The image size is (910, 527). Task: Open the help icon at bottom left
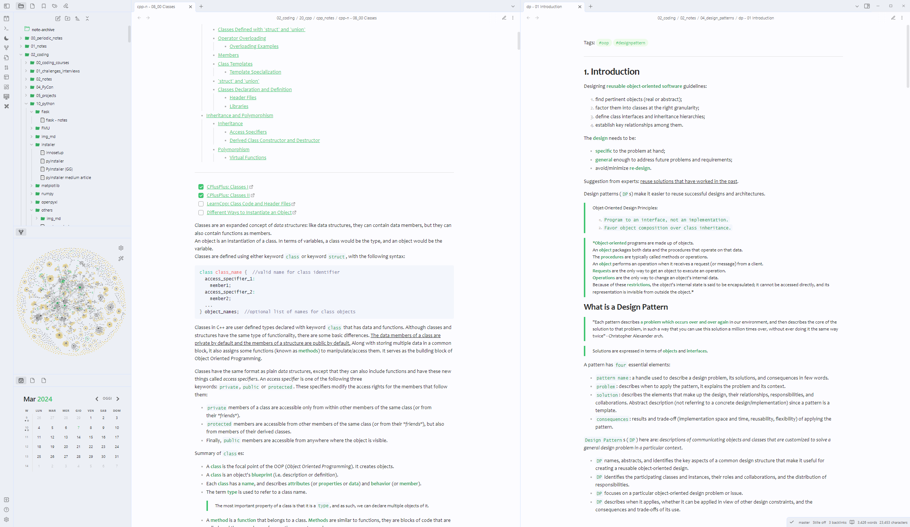click(6, 510)
